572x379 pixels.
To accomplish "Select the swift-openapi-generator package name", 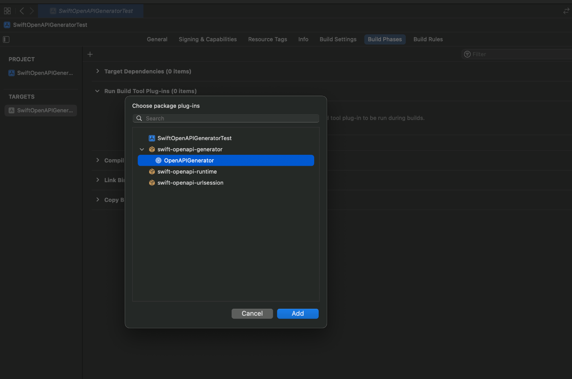I will (190, 149).
